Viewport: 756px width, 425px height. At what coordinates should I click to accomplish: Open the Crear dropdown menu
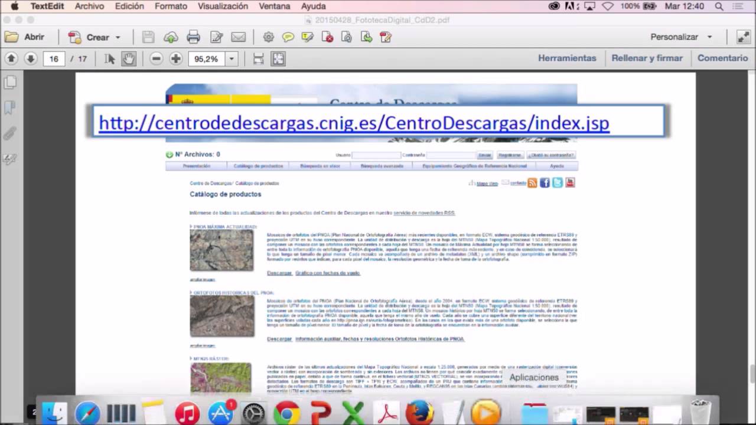pos(94,37)
